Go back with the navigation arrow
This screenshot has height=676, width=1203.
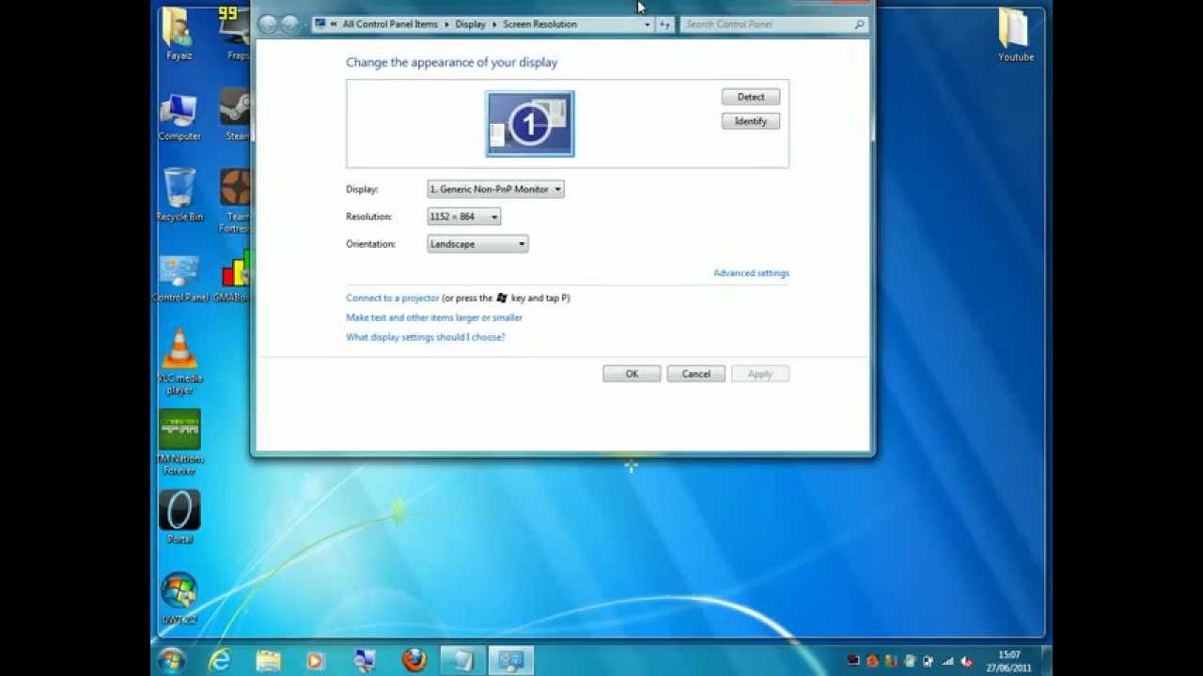pos(268,24)
